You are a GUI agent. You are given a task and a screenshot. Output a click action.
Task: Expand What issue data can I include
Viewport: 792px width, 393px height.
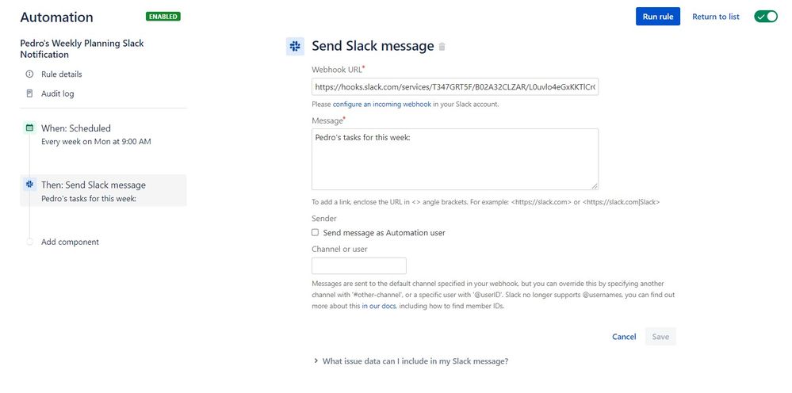[x=415, y=361]
